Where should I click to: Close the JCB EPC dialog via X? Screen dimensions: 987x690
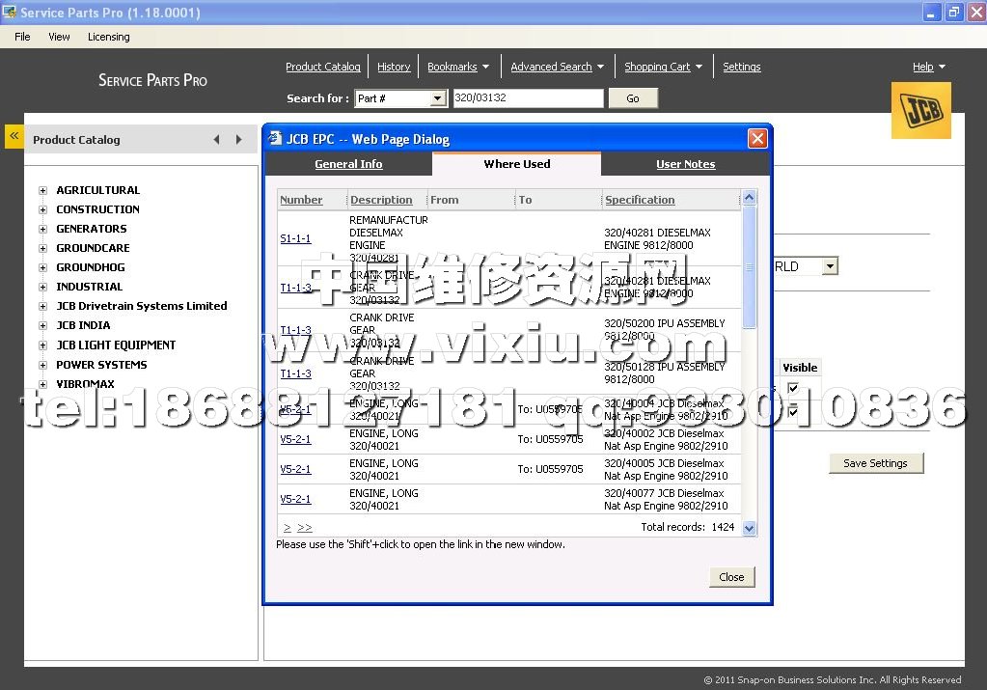(757, 139)
